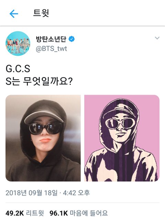The width and height of the screenshot is (165, 220).
Task: Show the 96.1K 마음에 들어요 list
Action: [x=79, y=213]
